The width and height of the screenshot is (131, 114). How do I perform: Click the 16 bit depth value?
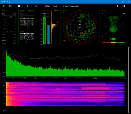7,17
